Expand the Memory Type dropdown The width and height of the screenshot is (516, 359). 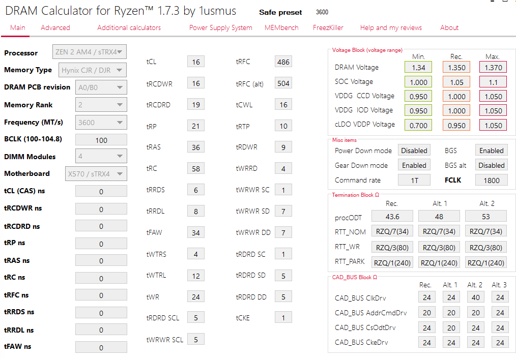click(x=93, y=70)
